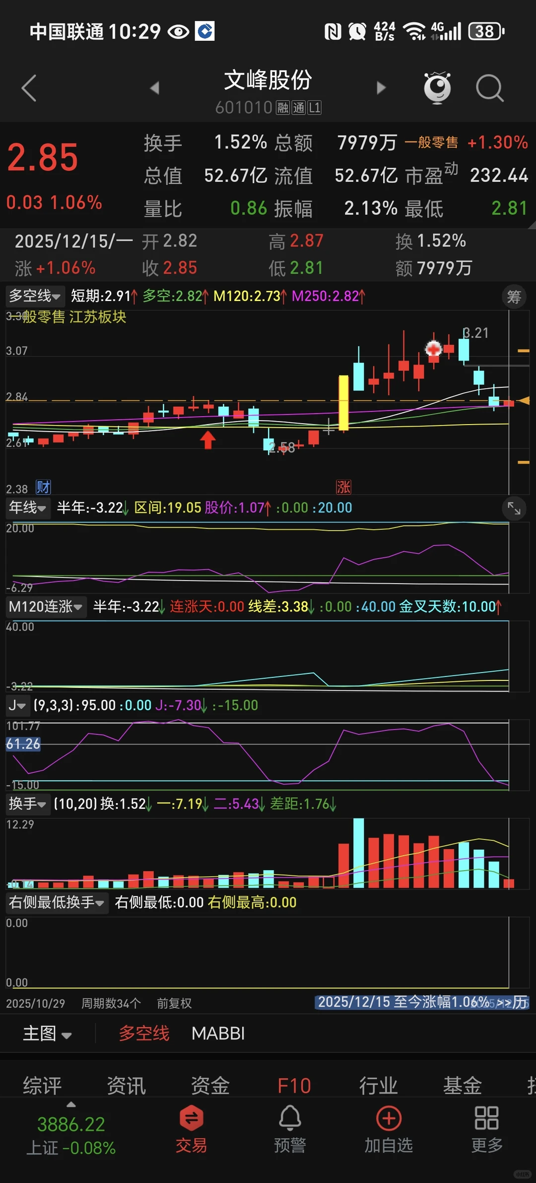This screenshot has height=1183, width=536.
Task: Open the 更多 grid menu
Action: point(487,1129)
